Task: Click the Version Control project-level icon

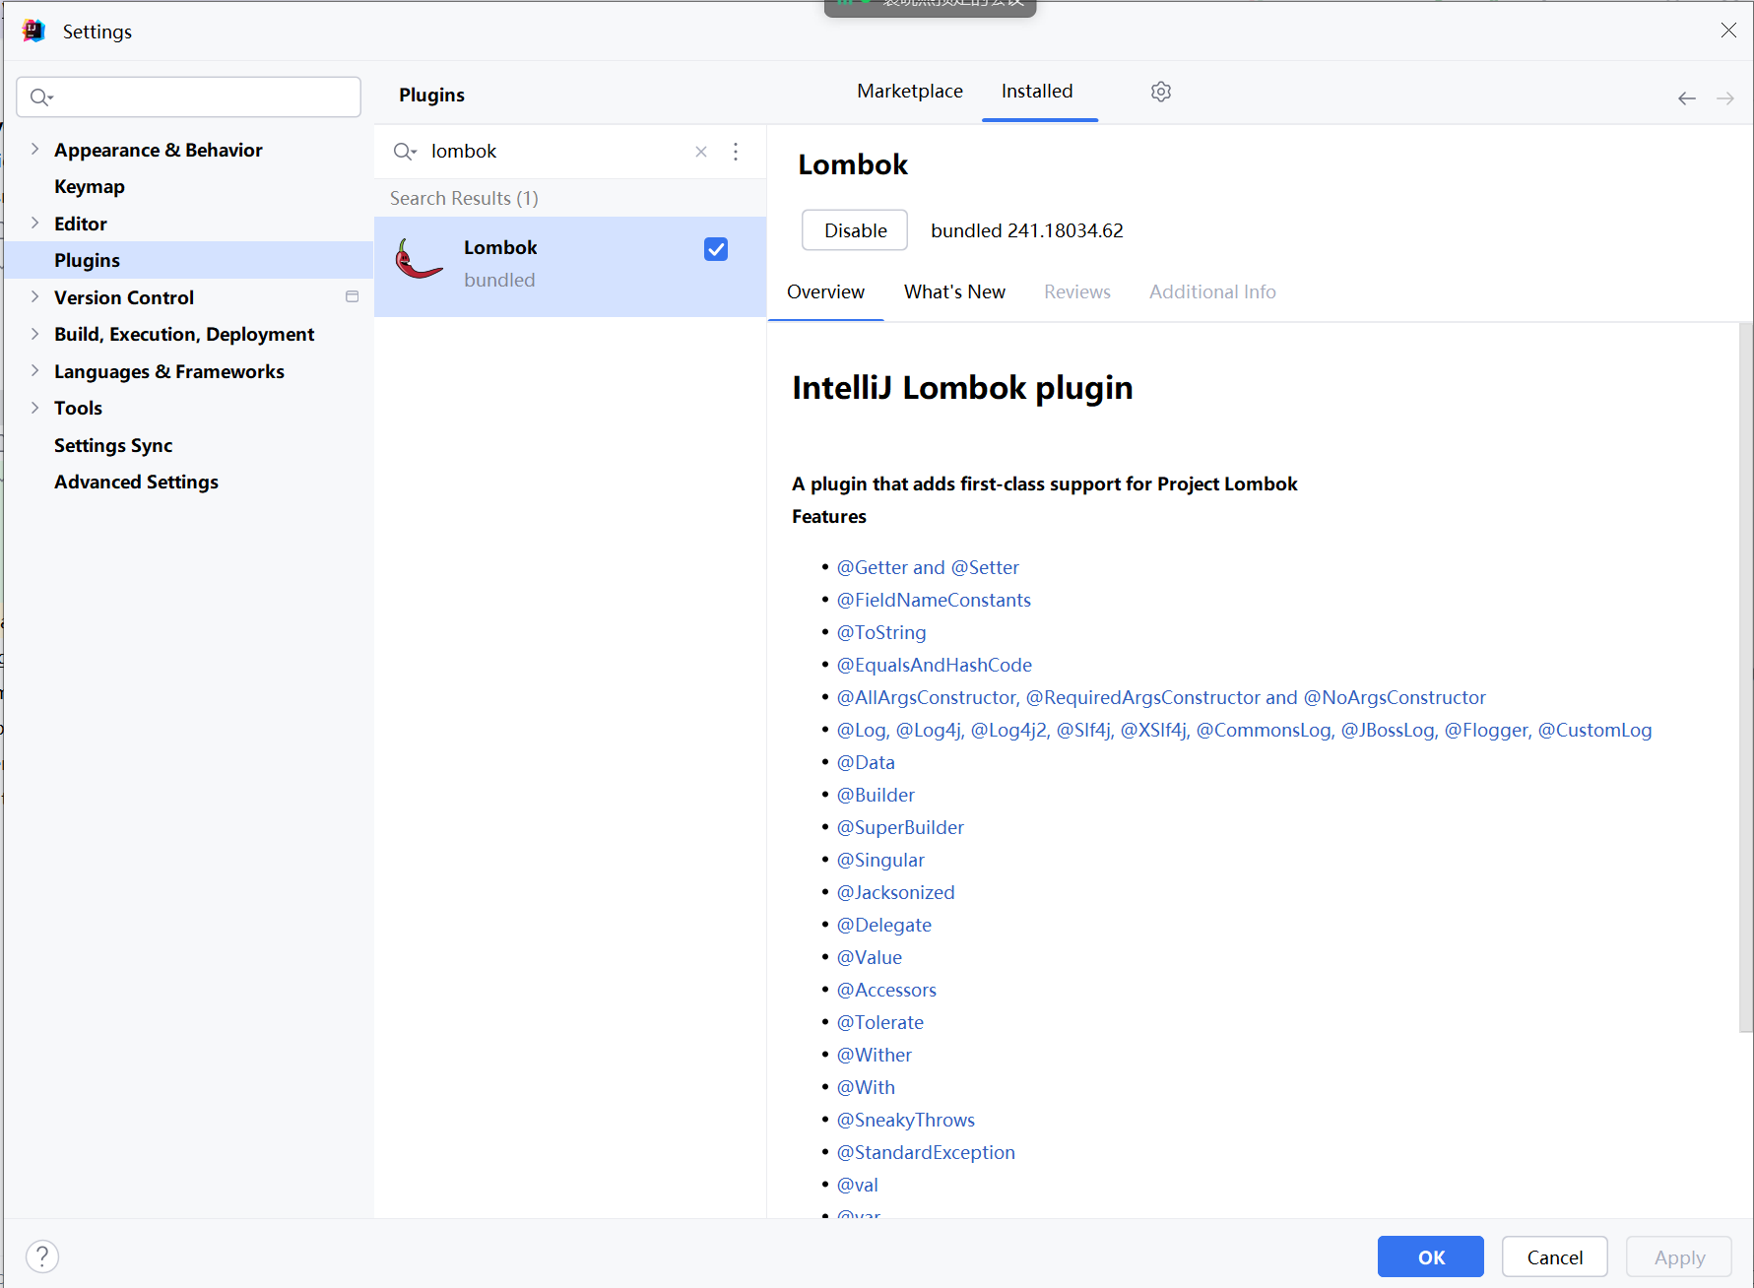Action: pos(353,296)
